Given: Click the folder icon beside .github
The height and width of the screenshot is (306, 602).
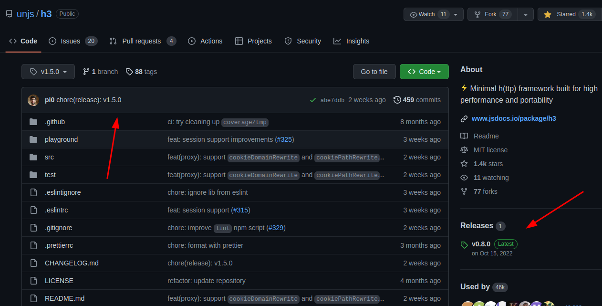Looking at the screenshot, I should click(x=33, y=122).
